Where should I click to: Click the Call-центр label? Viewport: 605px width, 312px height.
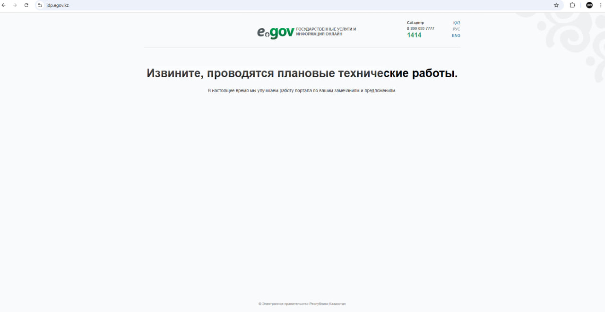415,22
